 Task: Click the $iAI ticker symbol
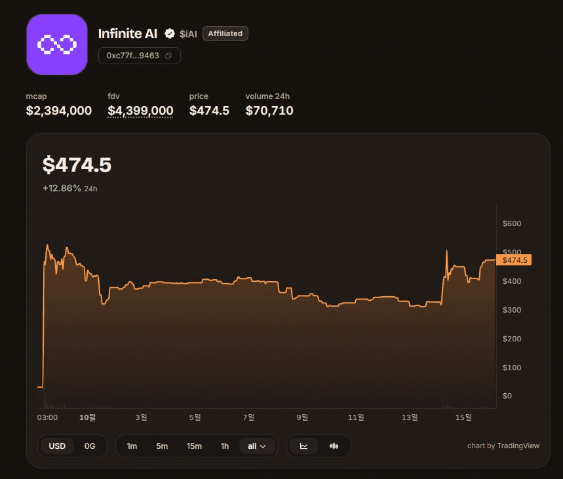click(x=188, y=34)
